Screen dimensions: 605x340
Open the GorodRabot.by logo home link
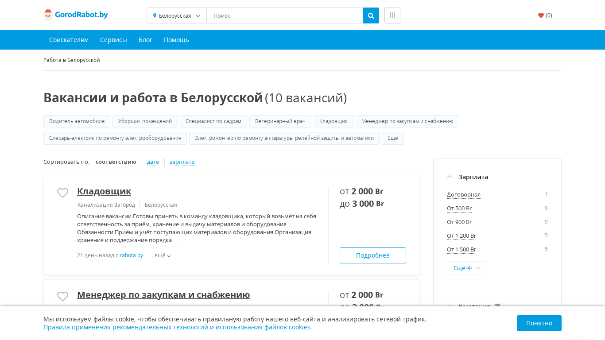[x=76, y=15]
